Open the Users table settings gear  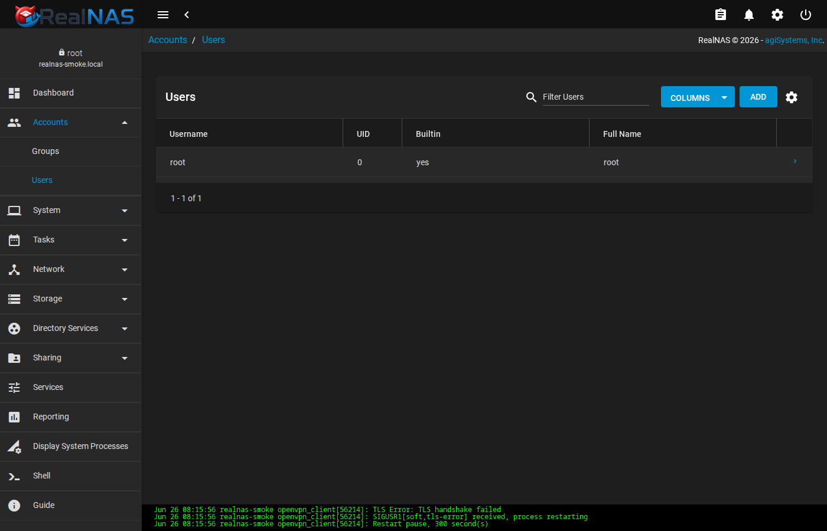point(792,97)
